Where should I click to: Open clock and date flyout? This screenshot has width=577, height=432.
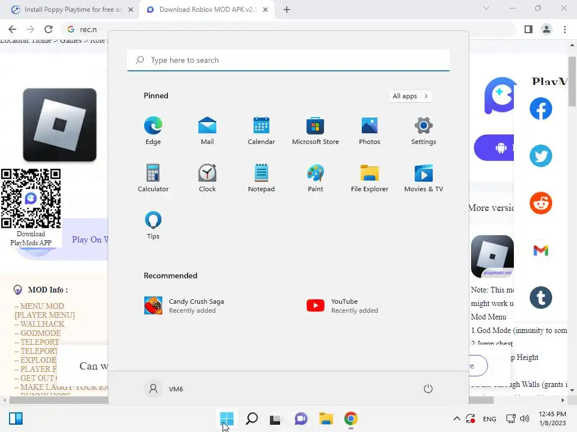552,418
